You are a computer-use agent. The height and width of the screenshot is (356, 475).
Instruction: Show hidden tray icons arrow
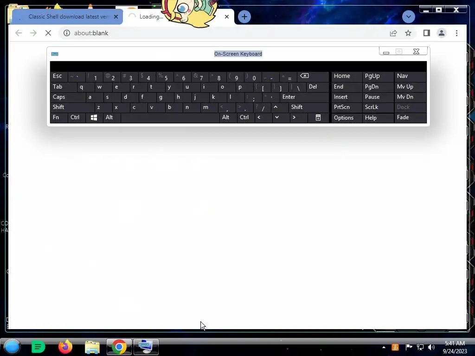384,347
